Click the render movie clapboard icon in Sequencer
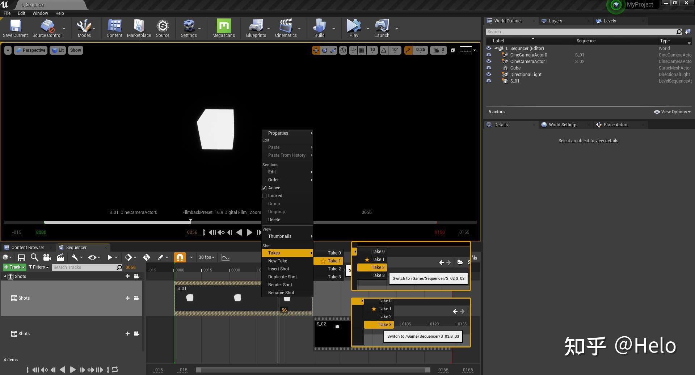This screenshot has height=375, width=695. (x=60, y=257)
